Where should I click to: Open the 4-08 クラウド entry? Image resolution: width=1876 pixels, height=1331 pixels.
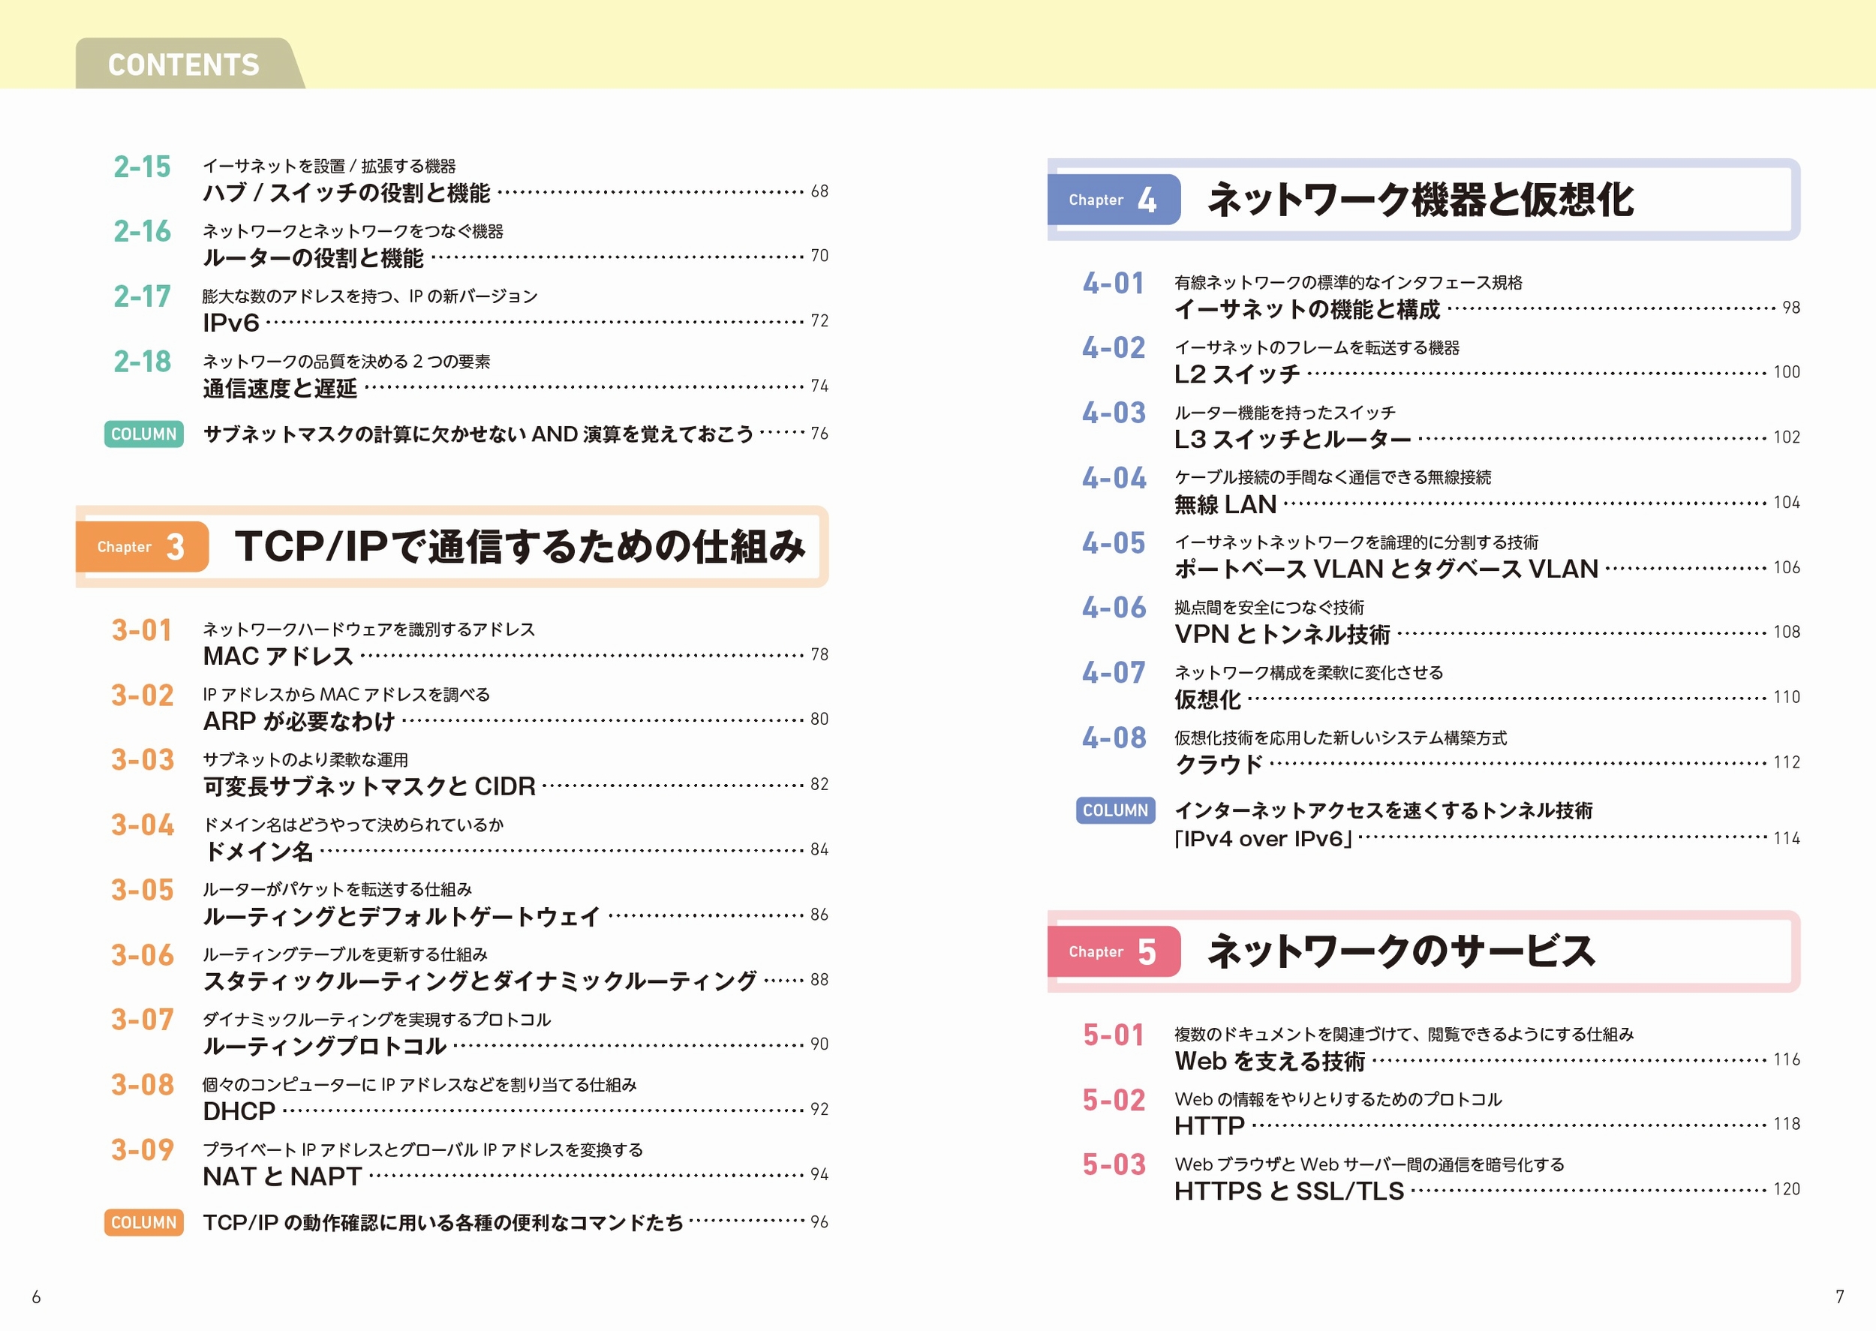[x=1442, y=751]
